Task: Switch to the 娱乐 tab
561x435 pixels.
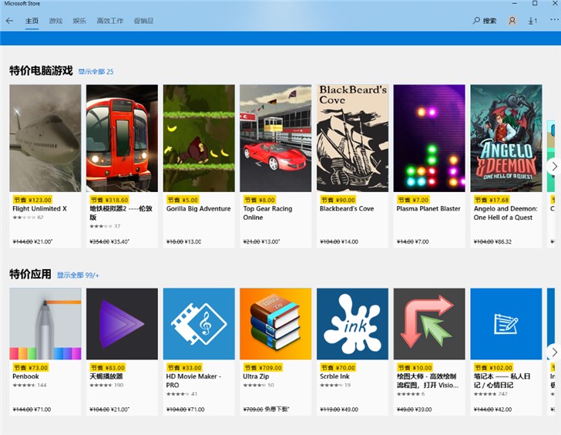Action: 79,21
